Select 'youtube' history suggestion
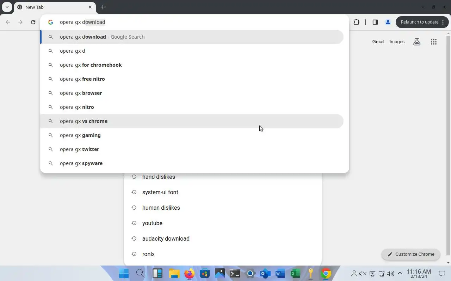The image size is (451, 281). coord(223,223)
